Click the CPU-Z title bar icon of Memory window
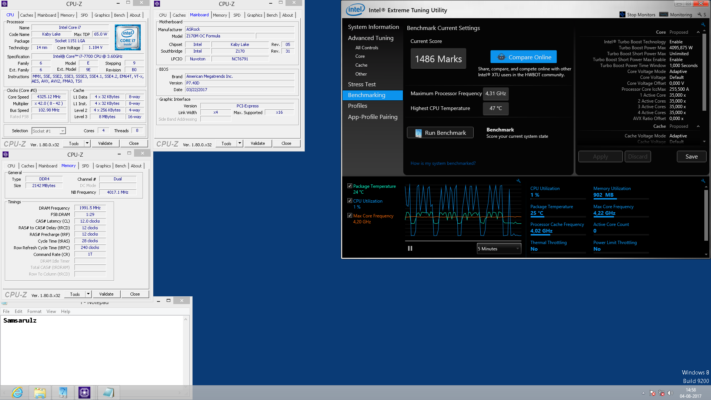The image size is (711, 400). click(6, 154)
